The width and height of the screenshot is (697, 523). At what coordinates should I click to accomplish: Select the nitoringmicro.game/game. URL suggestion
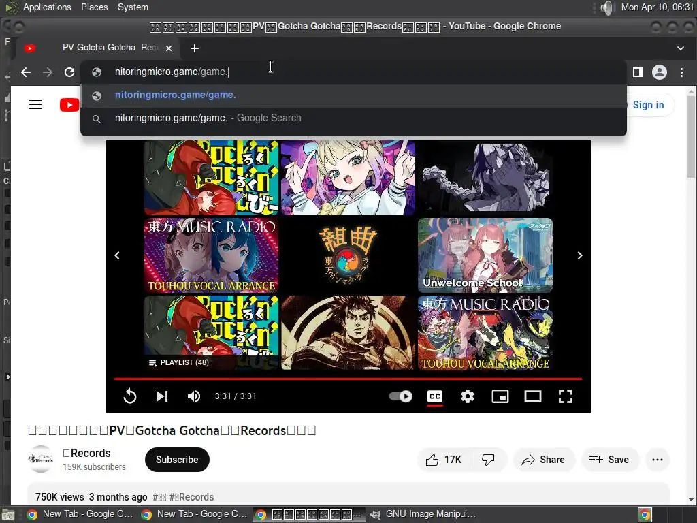pos(353,95)
